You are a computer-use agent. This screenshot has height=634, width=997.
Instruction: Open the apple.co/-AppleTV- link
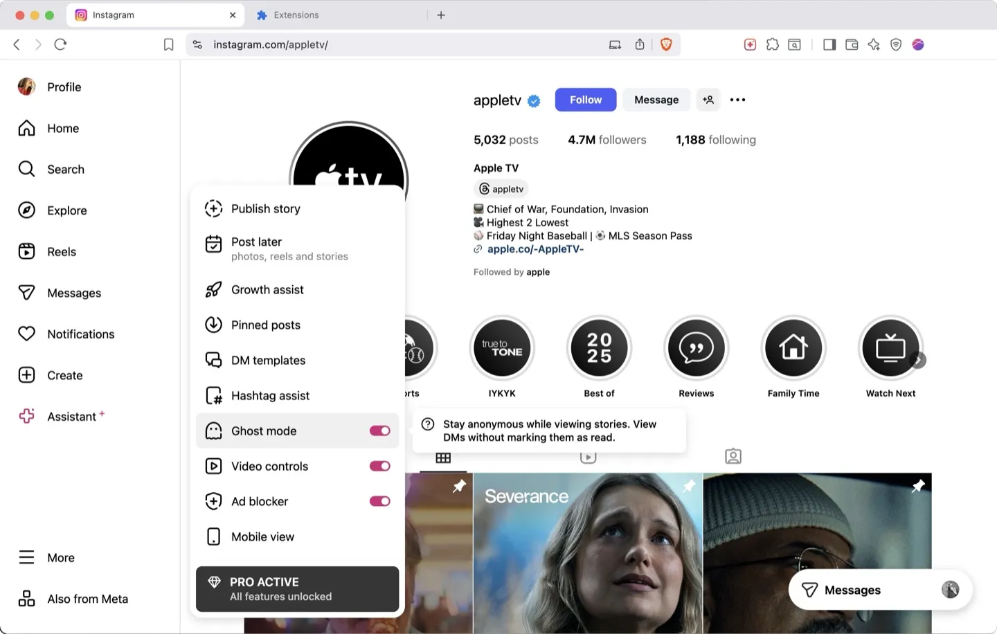535,248
